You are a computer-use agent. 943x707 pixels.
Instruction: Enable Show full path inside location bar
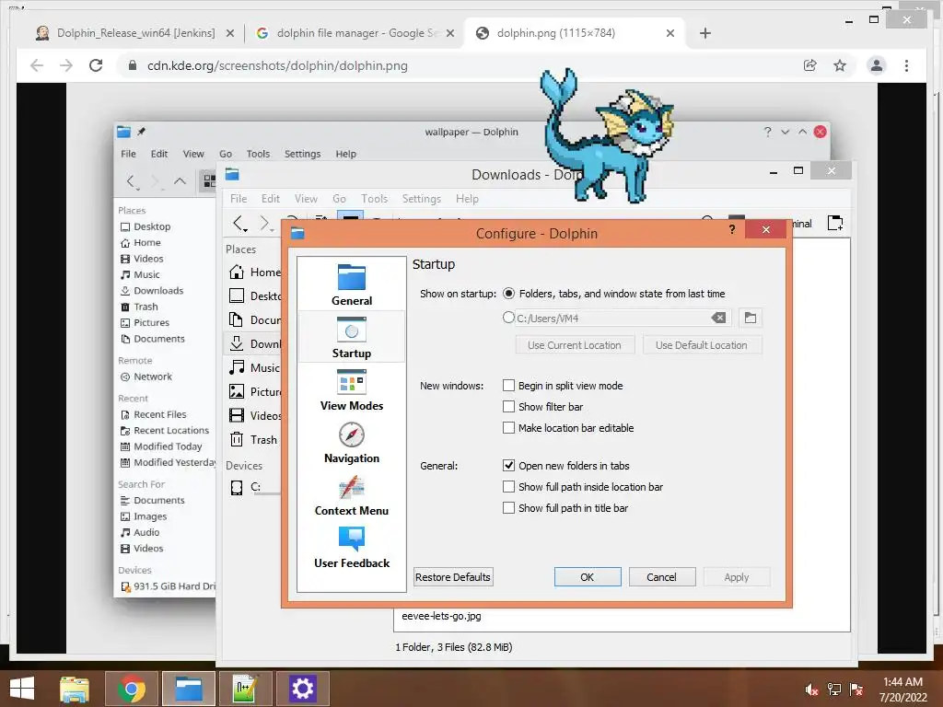pyautogui.click(x=508, y=486)
